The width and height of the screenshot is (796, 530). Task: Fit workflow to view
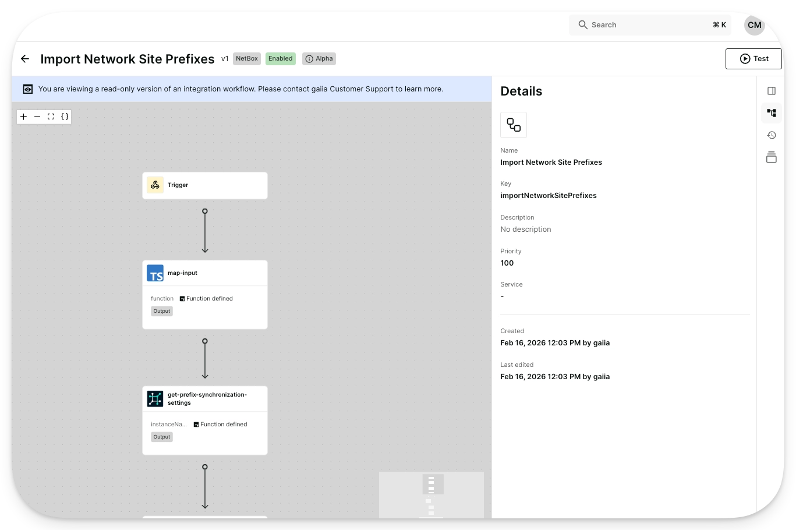coord(51,116)
